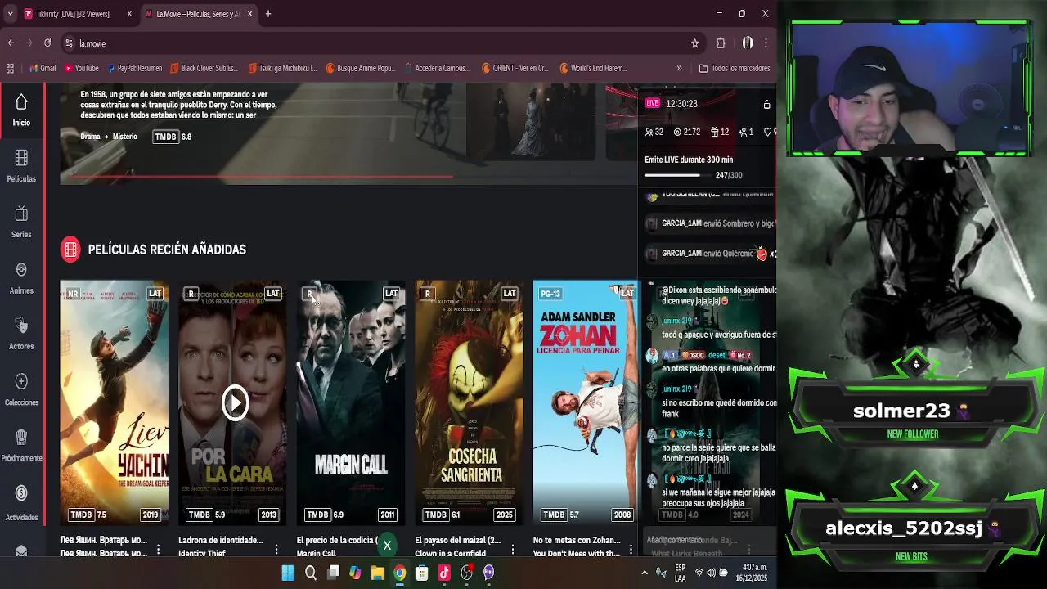Play the Ladrona de identidades poster

(x=235, y=402)
